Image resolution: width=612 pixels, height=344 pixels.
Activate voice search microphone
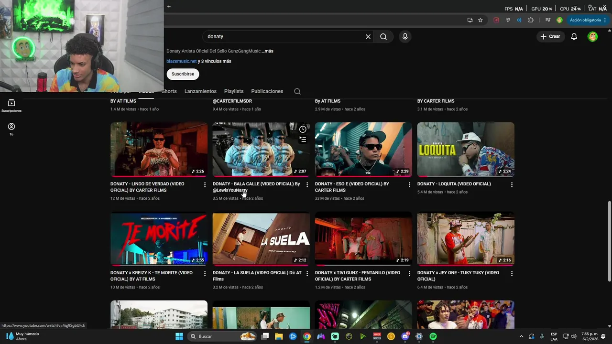pyautogui.click(x=405, y=36)
